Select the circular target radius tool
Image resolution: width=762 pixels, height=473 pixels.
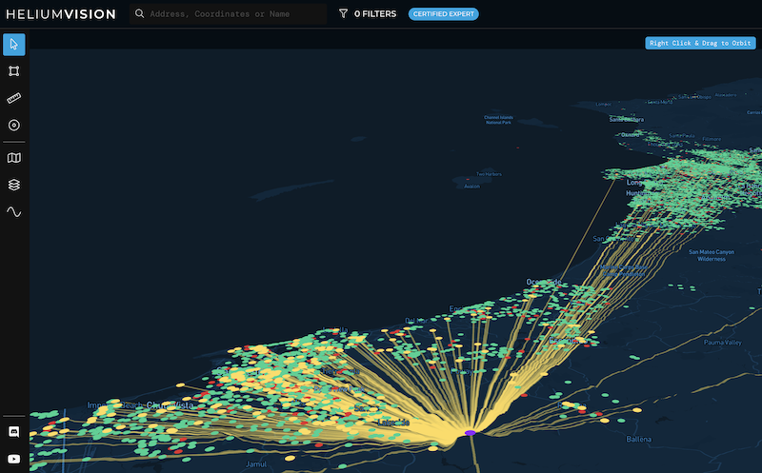[14, 125]
